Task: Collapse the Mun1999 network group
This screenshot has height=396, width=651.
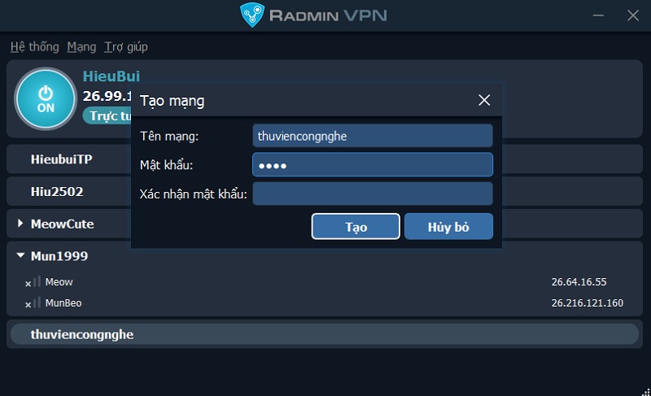Action: (x=20, y=255)
